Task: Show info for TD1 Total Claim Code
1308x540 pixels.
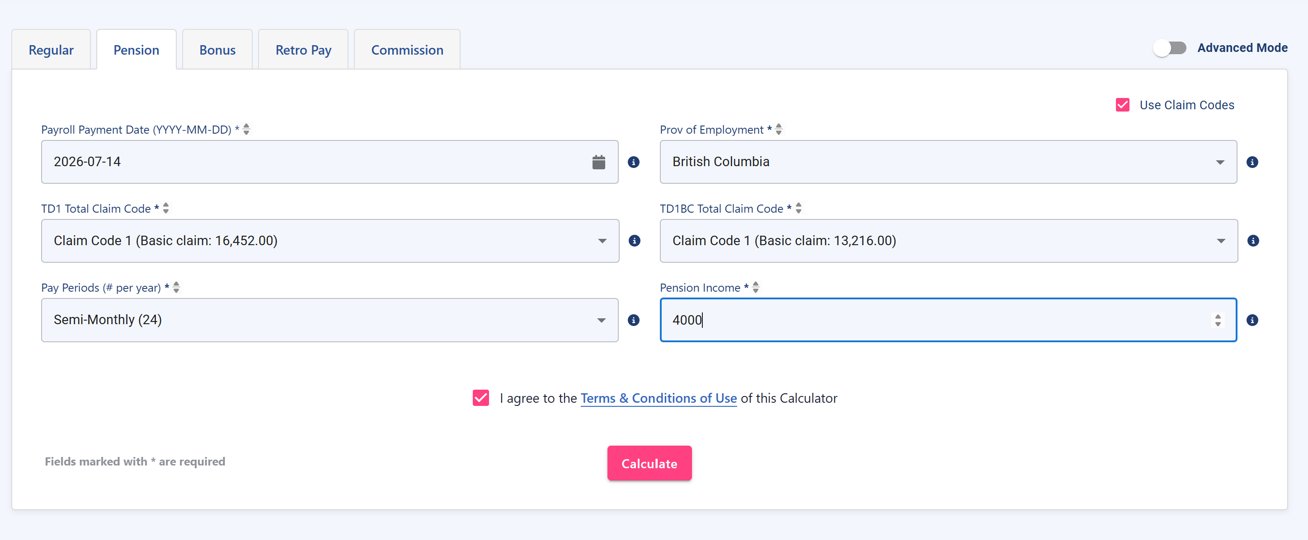Action: (x=634, y=241)
